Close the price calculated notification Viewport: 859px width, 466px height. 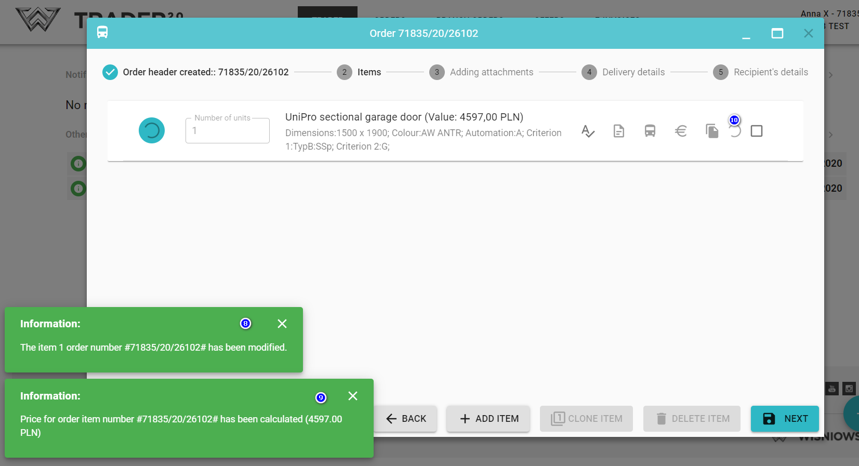click(x=353, y=396)
